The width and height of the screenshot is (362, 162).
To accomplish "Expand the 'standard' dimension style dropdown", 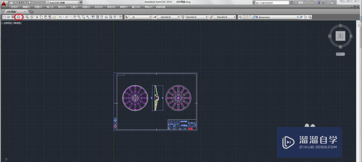I will point(178,17).
